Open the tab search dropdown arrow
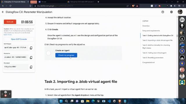Image resolution: width=186 pixels, height=104 pixels. (167, 2)
